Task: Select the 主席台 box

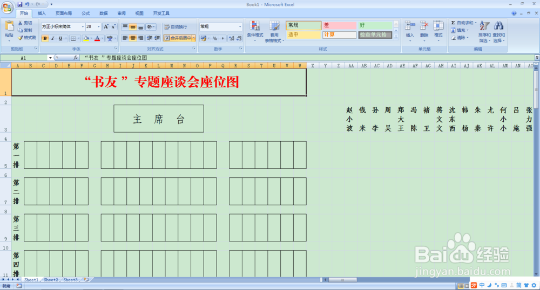Action: tap(159, 119)
